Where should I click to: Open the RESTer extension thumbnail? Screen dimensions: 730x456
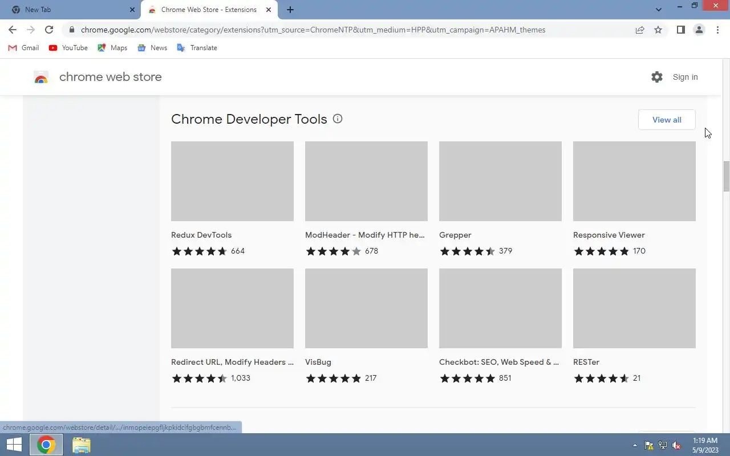pos(634,308)
